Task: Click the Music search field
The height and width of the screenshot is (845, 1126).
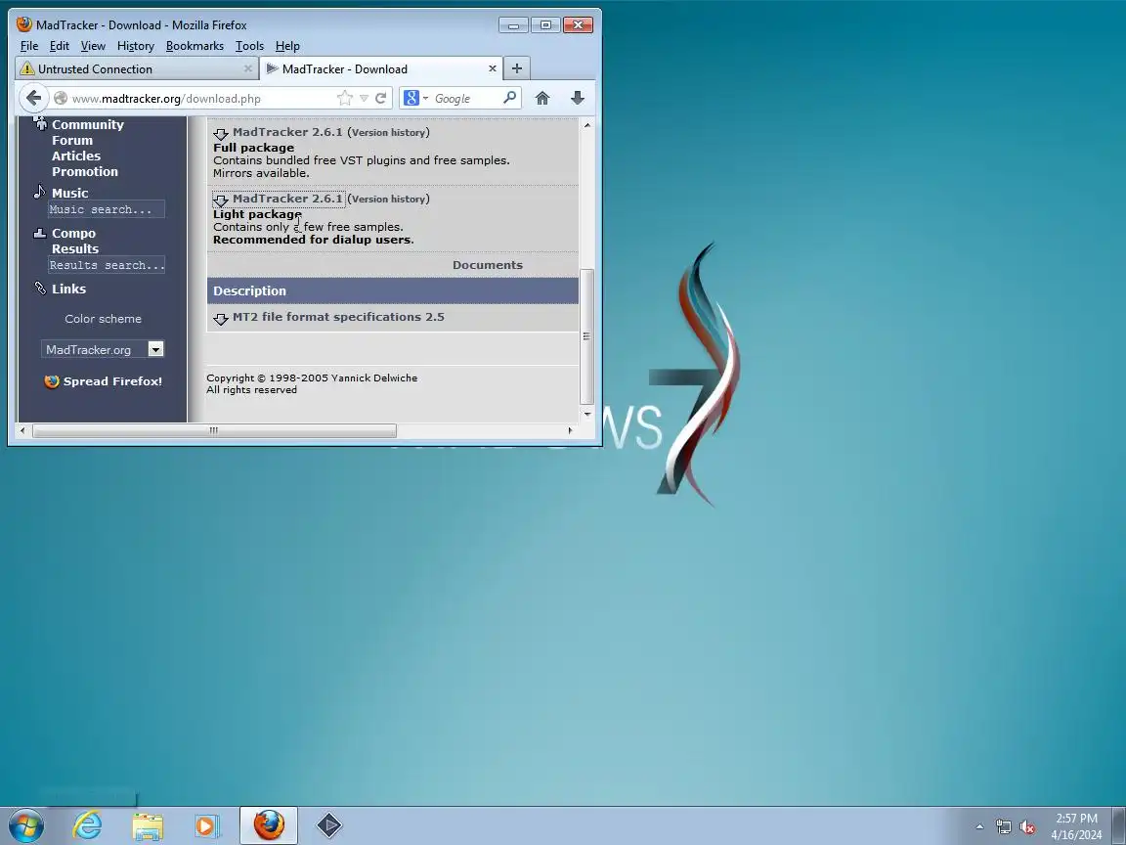Action: pyautogui.click(x=107, y=209)
